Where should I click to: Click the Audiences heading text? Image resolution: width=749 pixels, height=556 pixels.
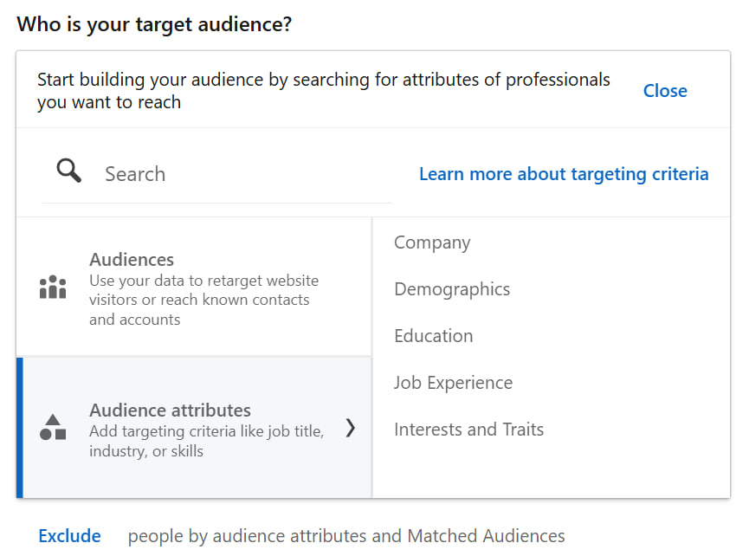click(132, 259)
